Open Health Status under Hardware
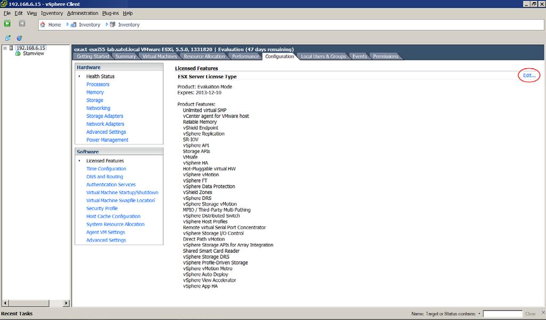 click(x=100, y=76)
